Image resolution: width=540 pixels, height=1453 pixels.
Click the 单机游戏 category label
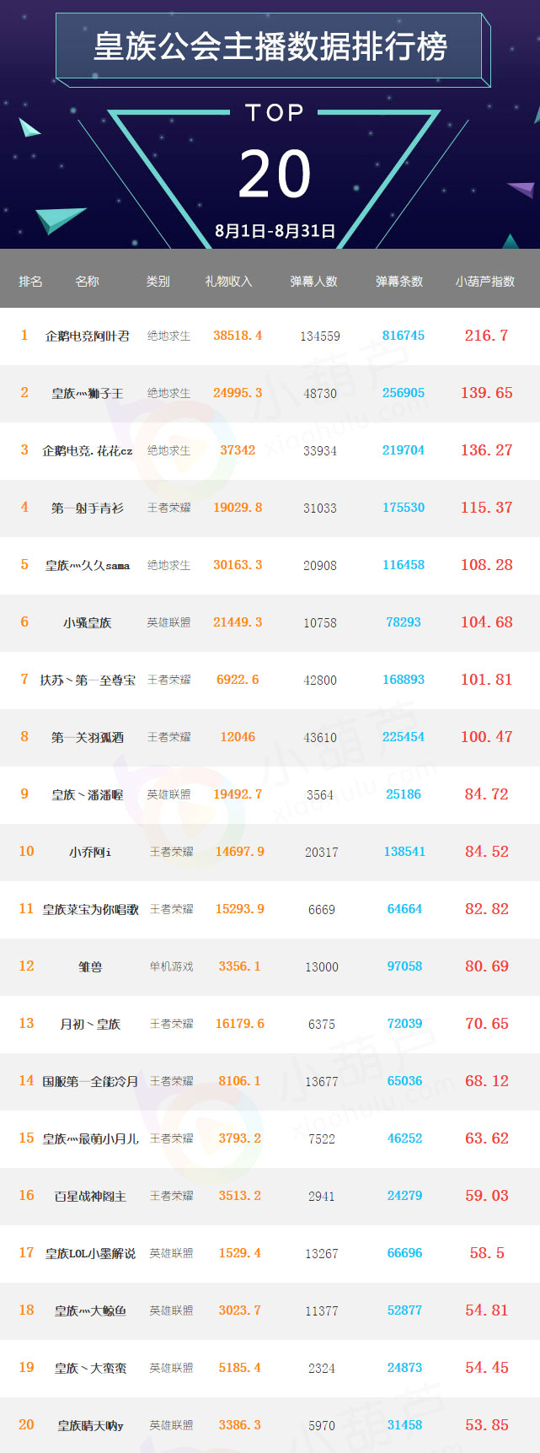(171, 966)
